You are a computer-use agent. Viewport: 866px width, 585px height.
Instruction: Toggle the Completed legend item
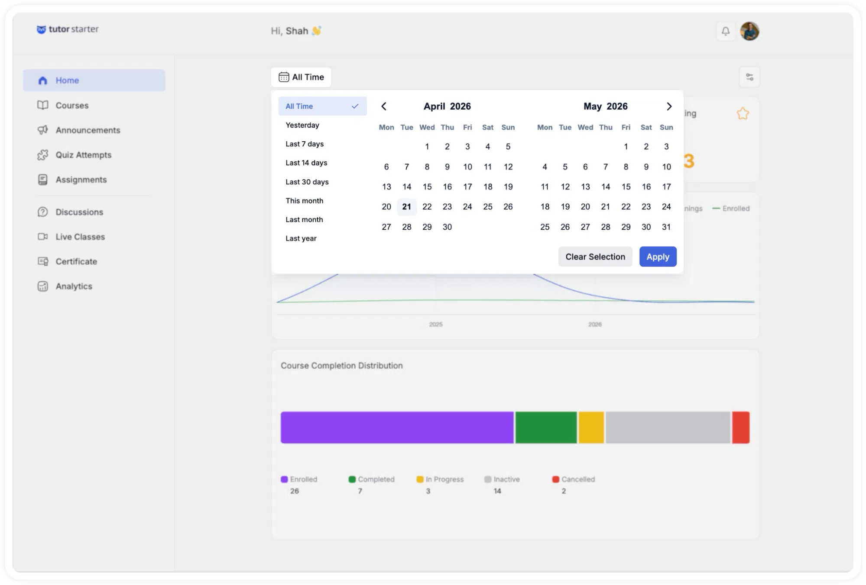(371, 479)
